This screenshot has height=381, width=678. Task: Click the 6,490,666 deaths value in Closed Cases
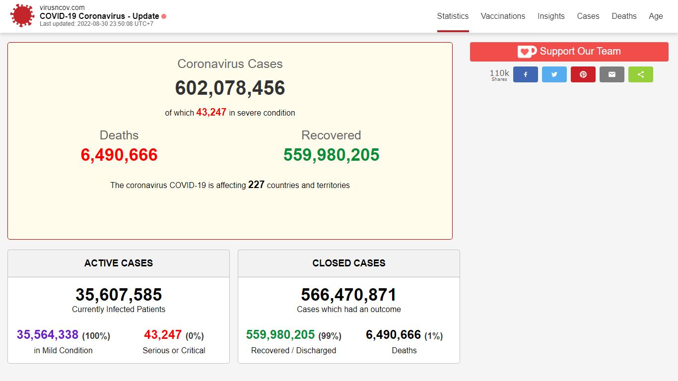394,335
